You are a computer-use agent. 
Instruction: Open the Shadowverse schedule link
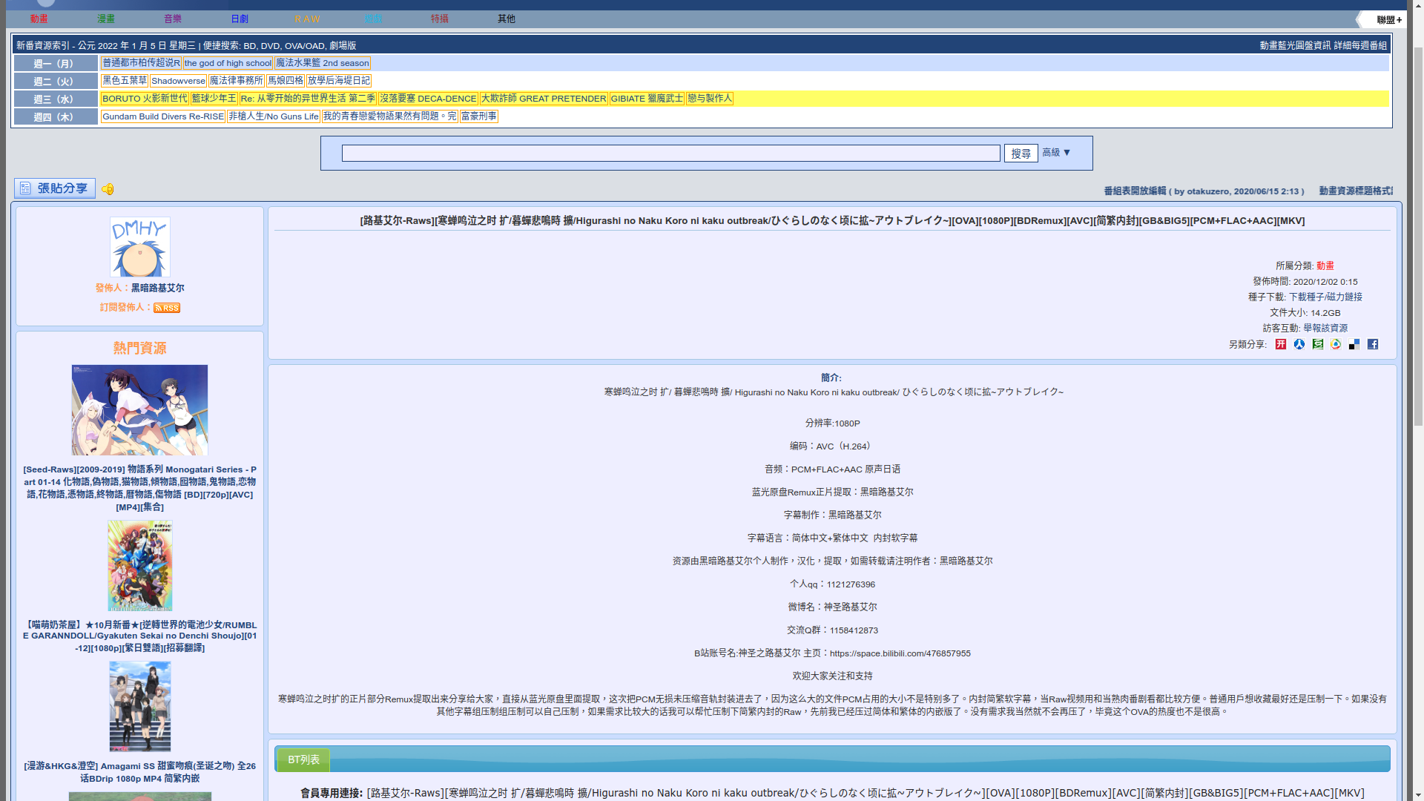[x=178, y=82]
